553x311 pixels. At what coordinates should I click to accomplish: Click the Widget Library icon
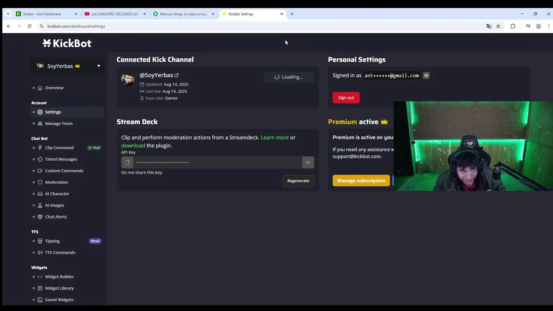click(x=40, y=288)
